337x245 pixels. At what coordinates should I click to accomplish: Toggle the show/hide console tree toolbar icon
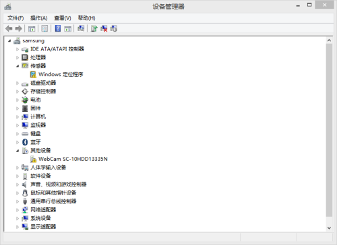pyautogui.click(x=32, y=28)
